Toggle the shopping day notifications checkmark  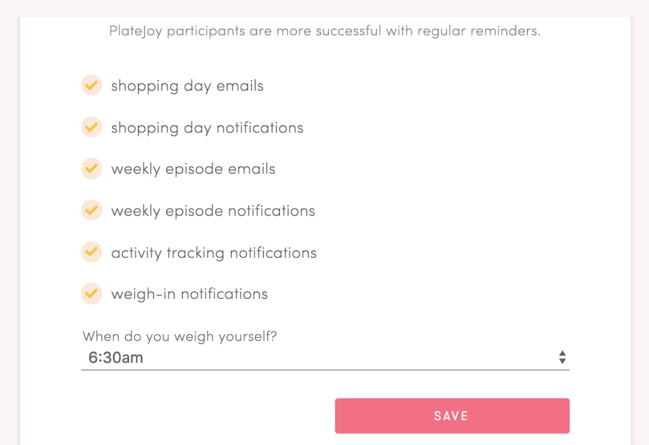(x=91, y=127)
